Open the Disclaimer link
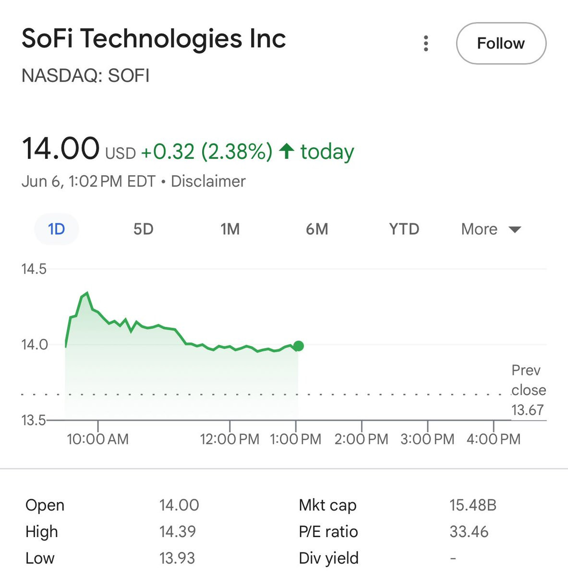The width and height of the screenshot is (568, 576). [208, 181]
